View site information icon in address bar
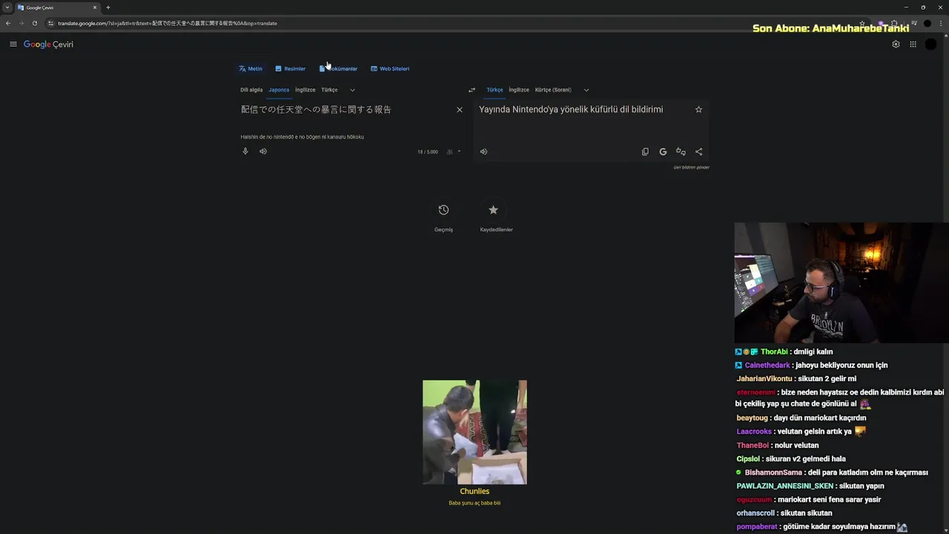The image size is (949, 534). click(x=50, y=23)
